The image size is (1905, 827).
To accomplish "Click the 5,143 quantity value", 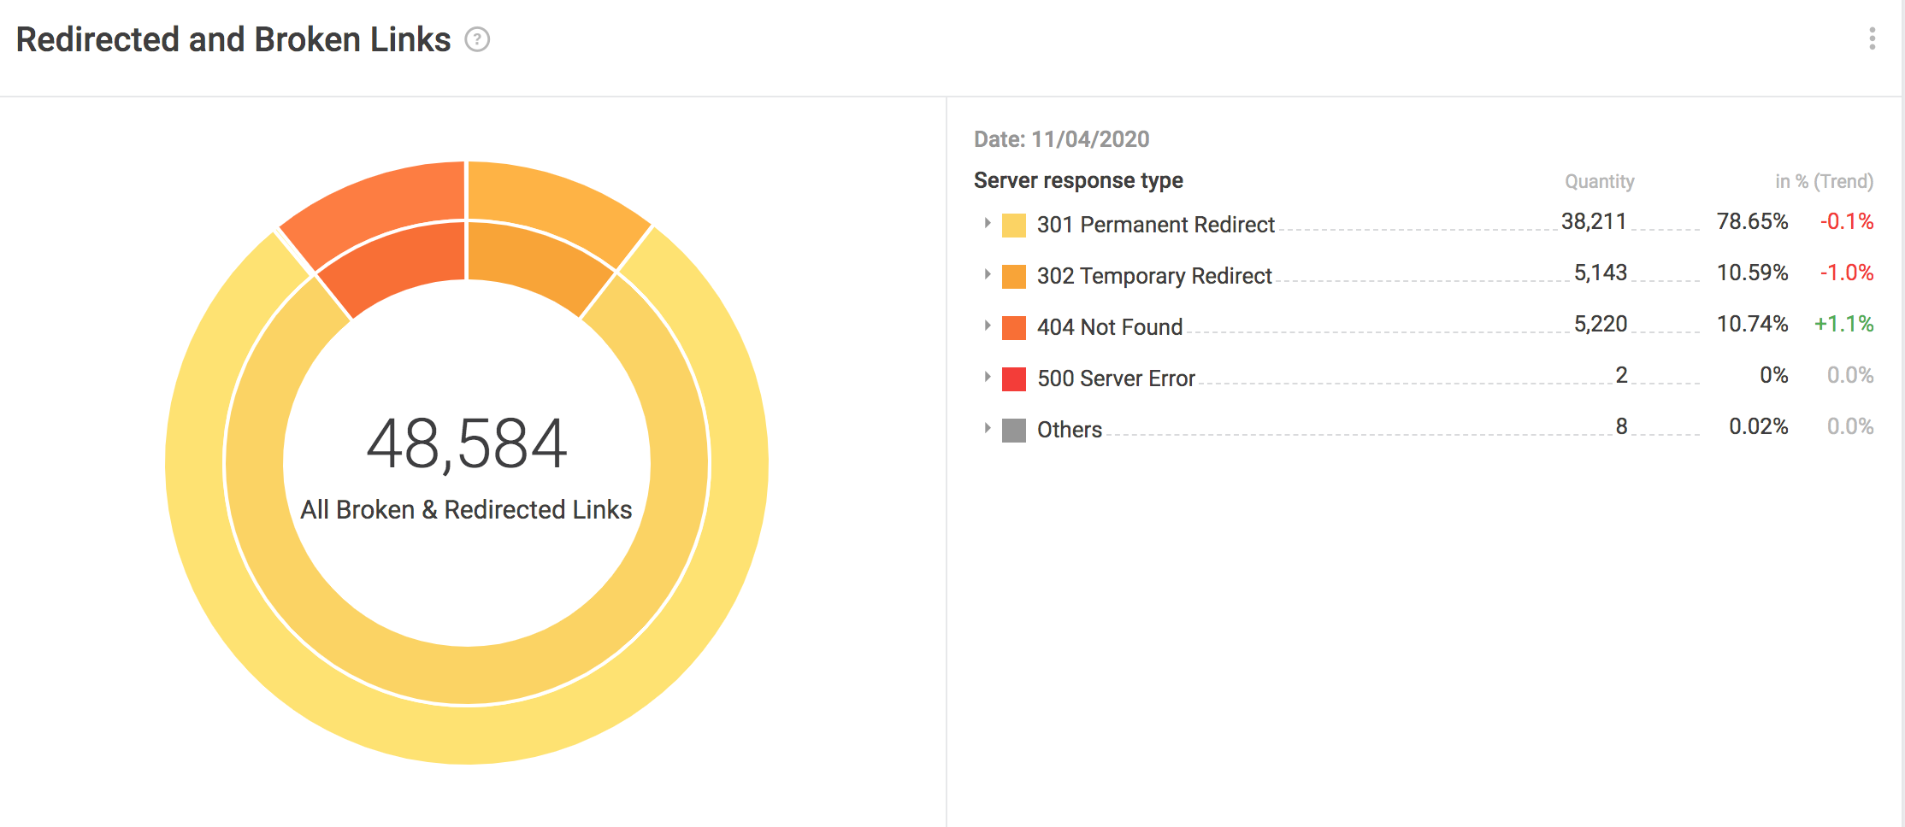I will click(x=1601, y=273).
